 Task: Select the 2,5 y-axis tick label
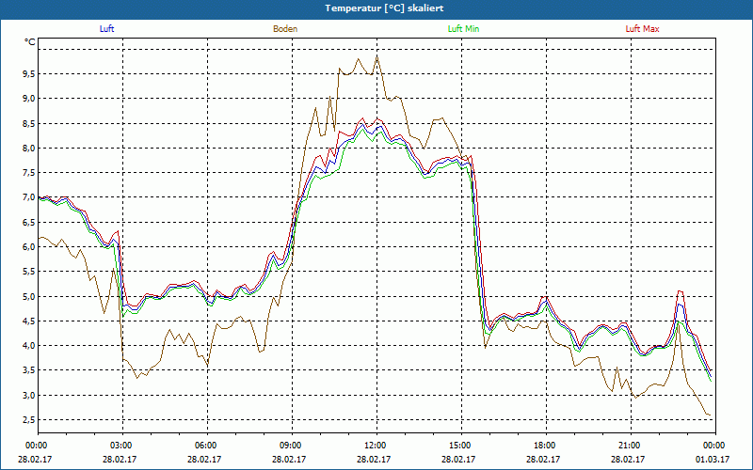[28, 420]
